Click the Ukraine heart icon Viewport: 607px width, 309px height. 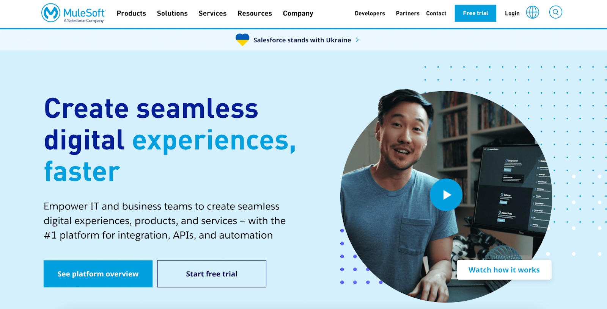(x=242, y=40)
